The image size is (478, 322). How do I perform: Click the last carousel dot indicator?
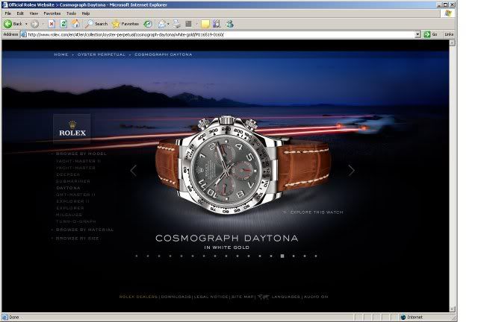coord(316,256)
